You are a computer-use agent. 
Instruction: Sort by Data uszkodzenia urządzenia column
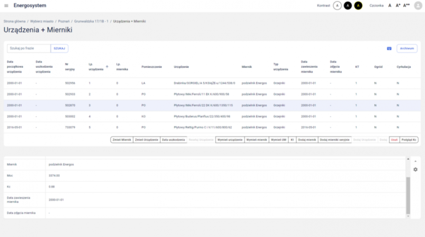(44, 67)
